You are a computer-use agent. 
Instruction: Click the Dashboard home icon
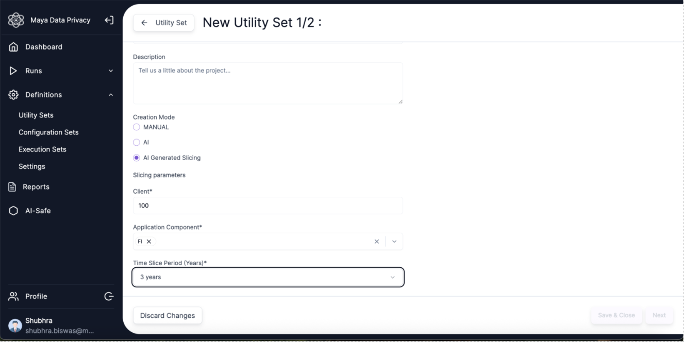coord(14,47)
